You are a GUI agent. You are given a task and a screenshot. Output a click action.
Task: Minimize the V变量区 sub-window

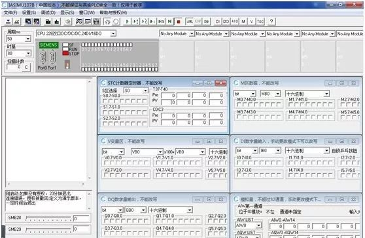pos(198,142)
